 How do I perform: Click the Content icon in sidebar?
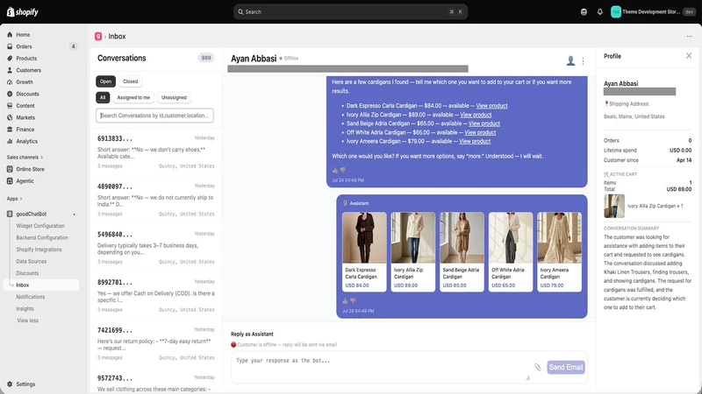pos(10,106)
